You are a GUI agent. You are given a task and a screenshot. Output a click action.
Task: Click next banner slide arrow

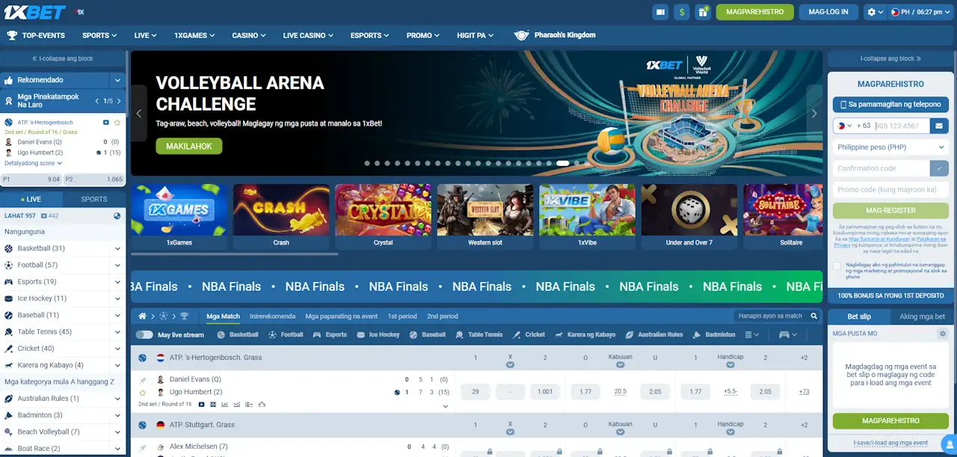coord(814,114)
